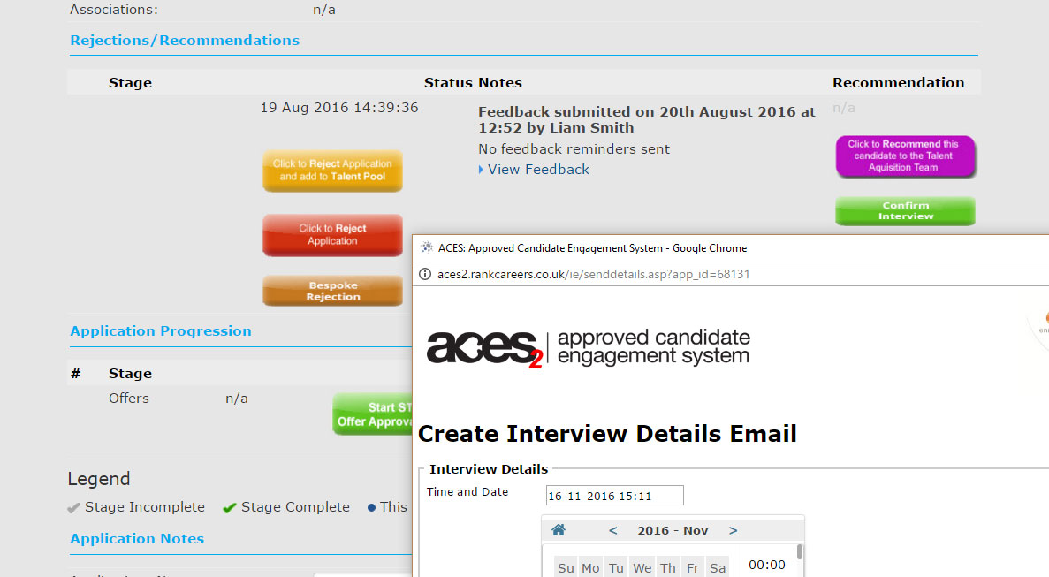Expand View Feedback disclosure triangle

coord(481,170)
